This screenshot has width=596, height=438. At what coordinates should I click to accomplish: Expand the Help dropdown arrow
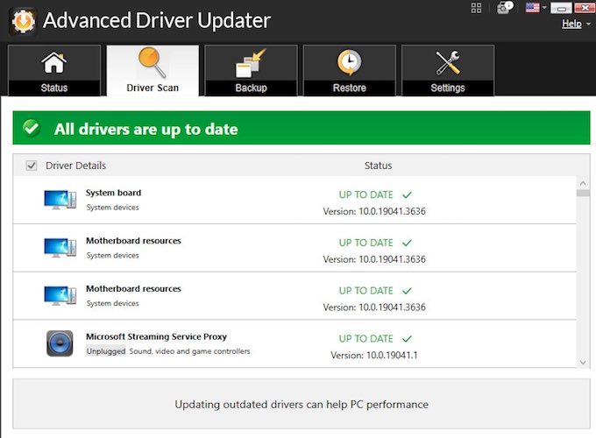pos(588,24)
